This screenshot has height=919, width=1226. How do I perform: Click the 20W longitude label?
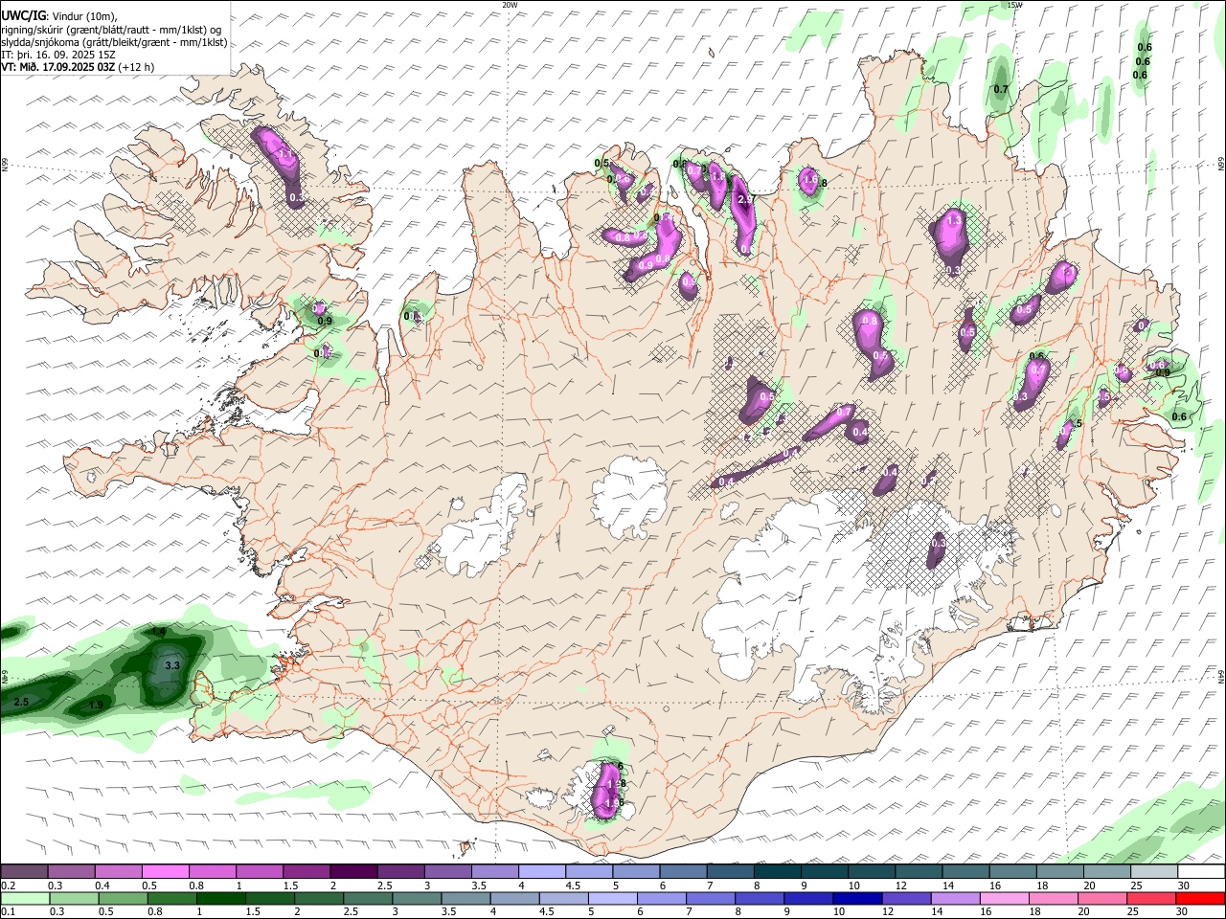(x=510, y=5)
